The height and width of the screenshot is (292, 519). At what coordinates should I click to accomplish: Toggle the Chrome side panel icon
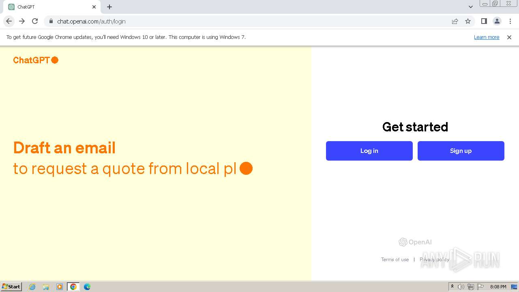(484, 21)
